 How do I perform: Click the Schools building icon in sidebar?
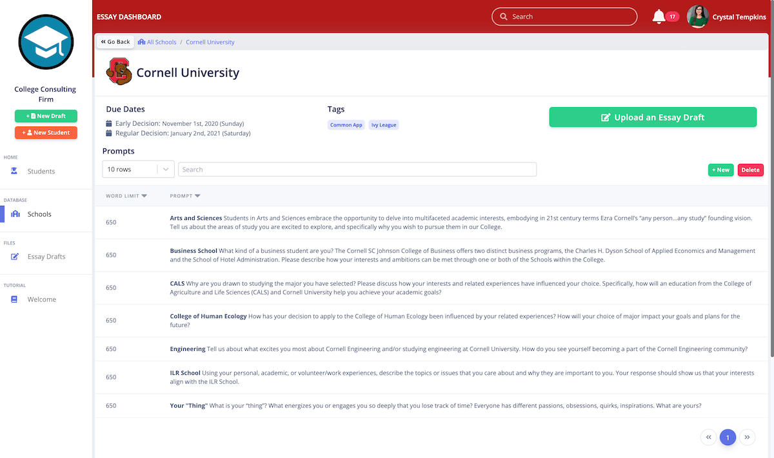tap(15, 214)
